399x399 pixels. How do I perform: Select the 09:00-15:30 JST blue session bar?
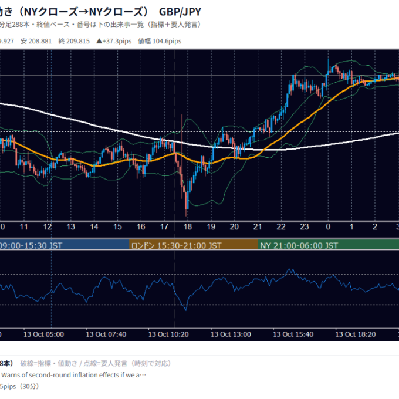tap(65, 245)
